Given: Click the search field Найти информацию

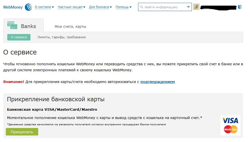Looking at the screenshot, I should click(165, 7).
